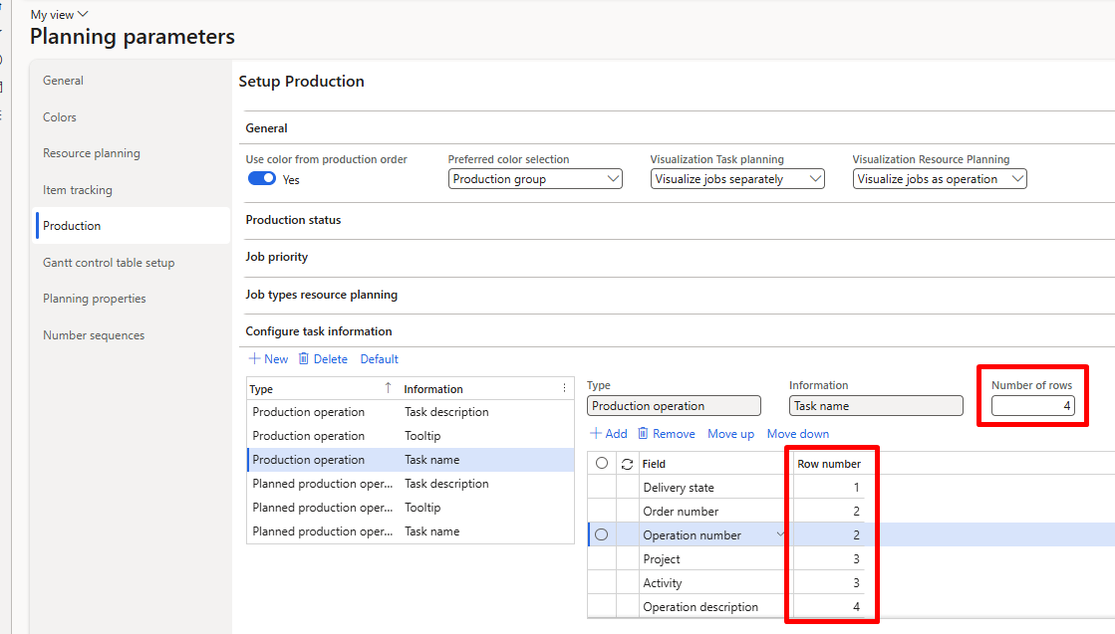Select Planned production Tooltip row
Screen dimensions: 1115x634
click(x=411, y=508)
